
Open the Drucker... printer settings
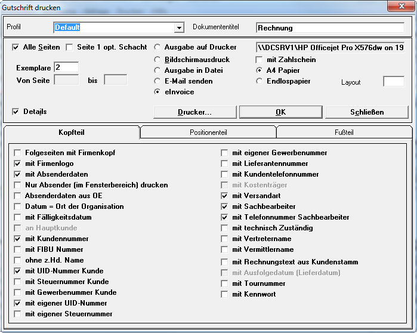click(194, 112)
